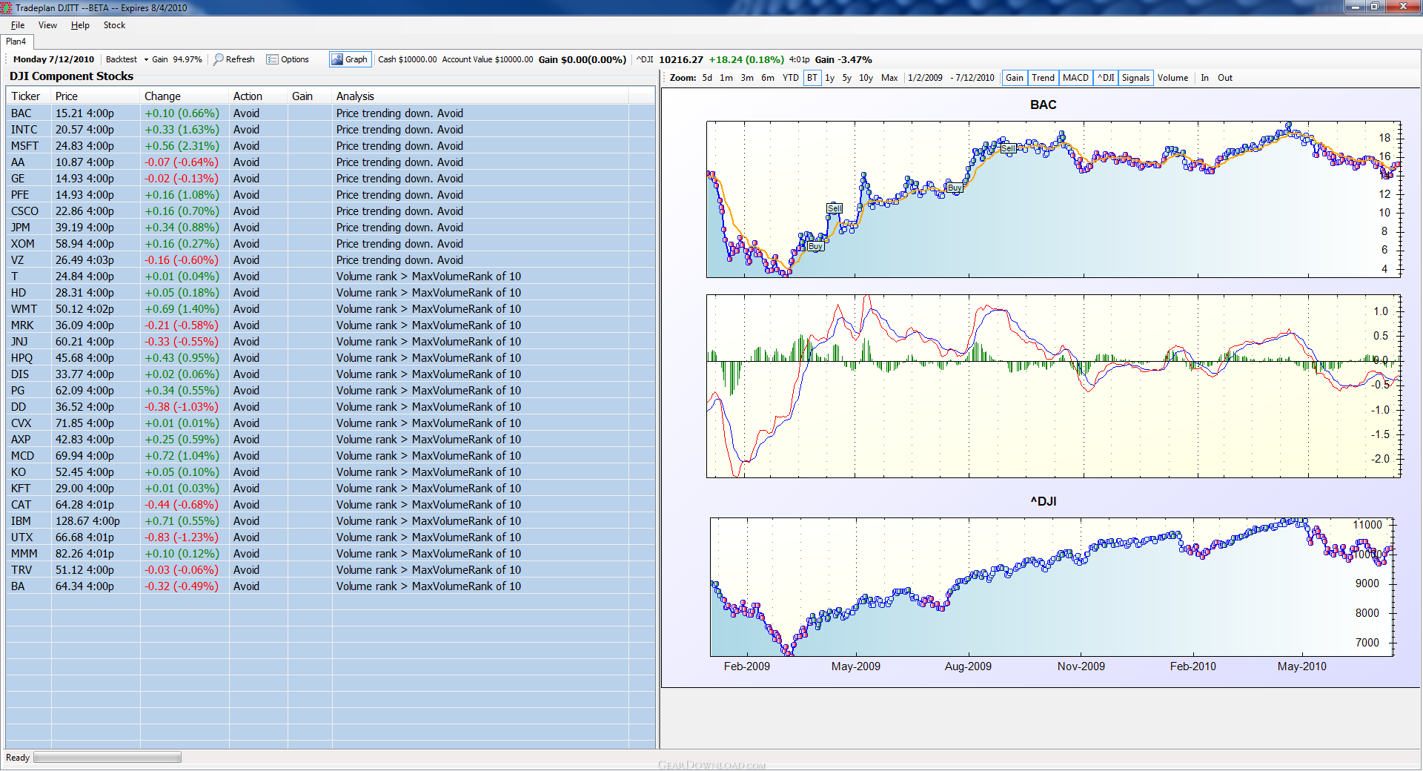The height and width of the screenshot is (771, 1423).
Task: Open the Options toolbar icon
Action: (272, 59)
